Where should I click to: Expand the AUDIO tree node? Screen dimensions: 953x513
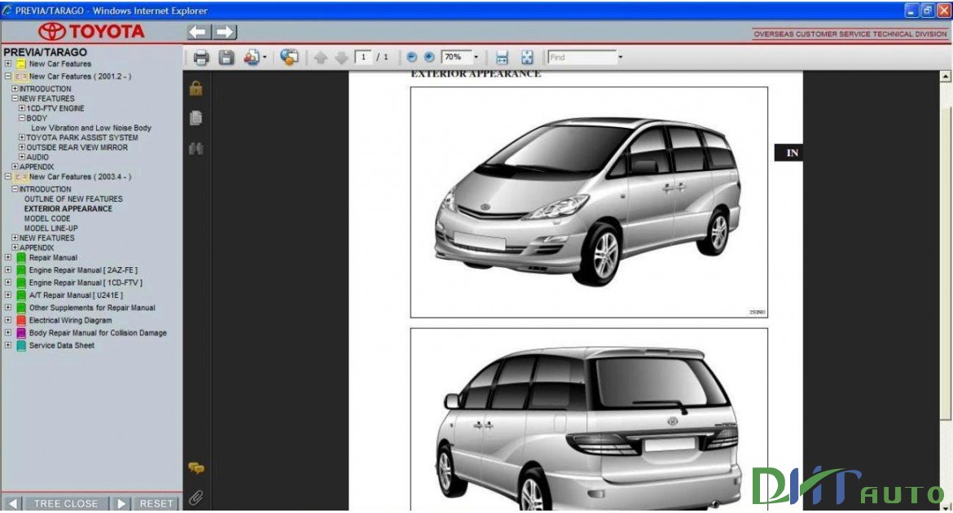coord(22,156)
